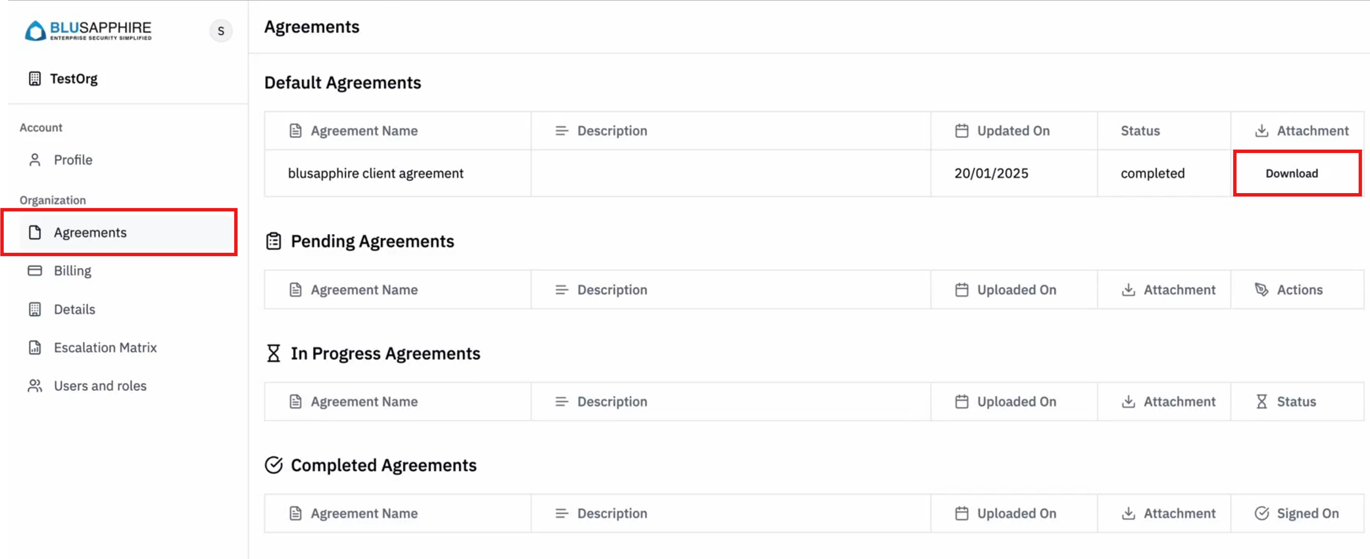The height and width of the screenshot is (559, 1370).
Task: Select Agreements in the sidebar
Action: click(90, 233)
